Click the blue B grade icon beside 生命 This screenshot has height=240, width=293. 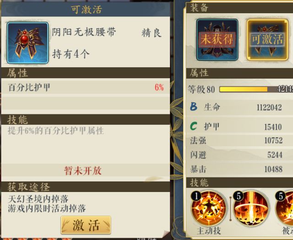(194, 107)
